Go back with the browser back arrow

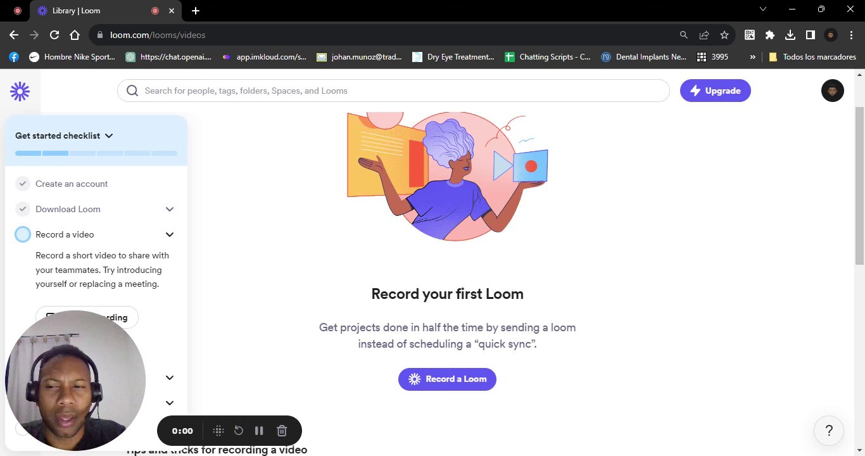14,35
